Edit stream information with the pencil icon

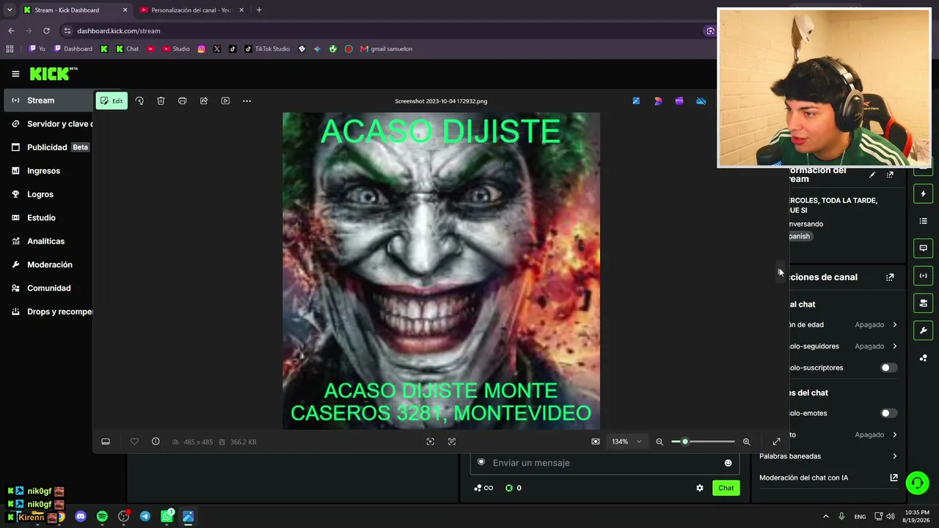[x=872, y=175]
